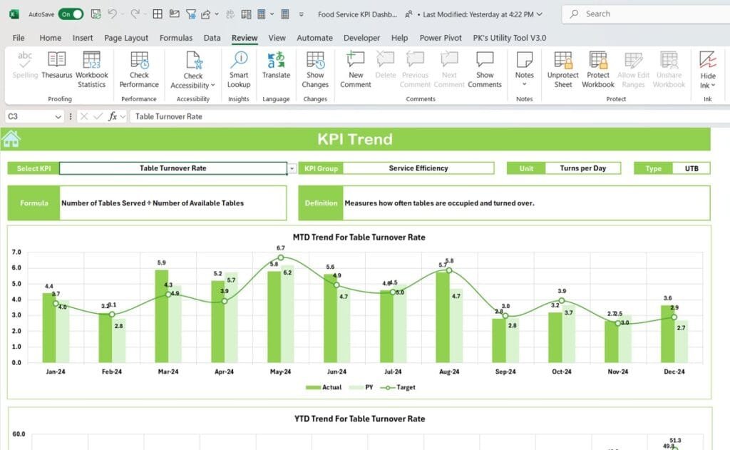This screenshot has width=730, height=450.
Task: Click Show Comments
Action: (x=485, y=68)
